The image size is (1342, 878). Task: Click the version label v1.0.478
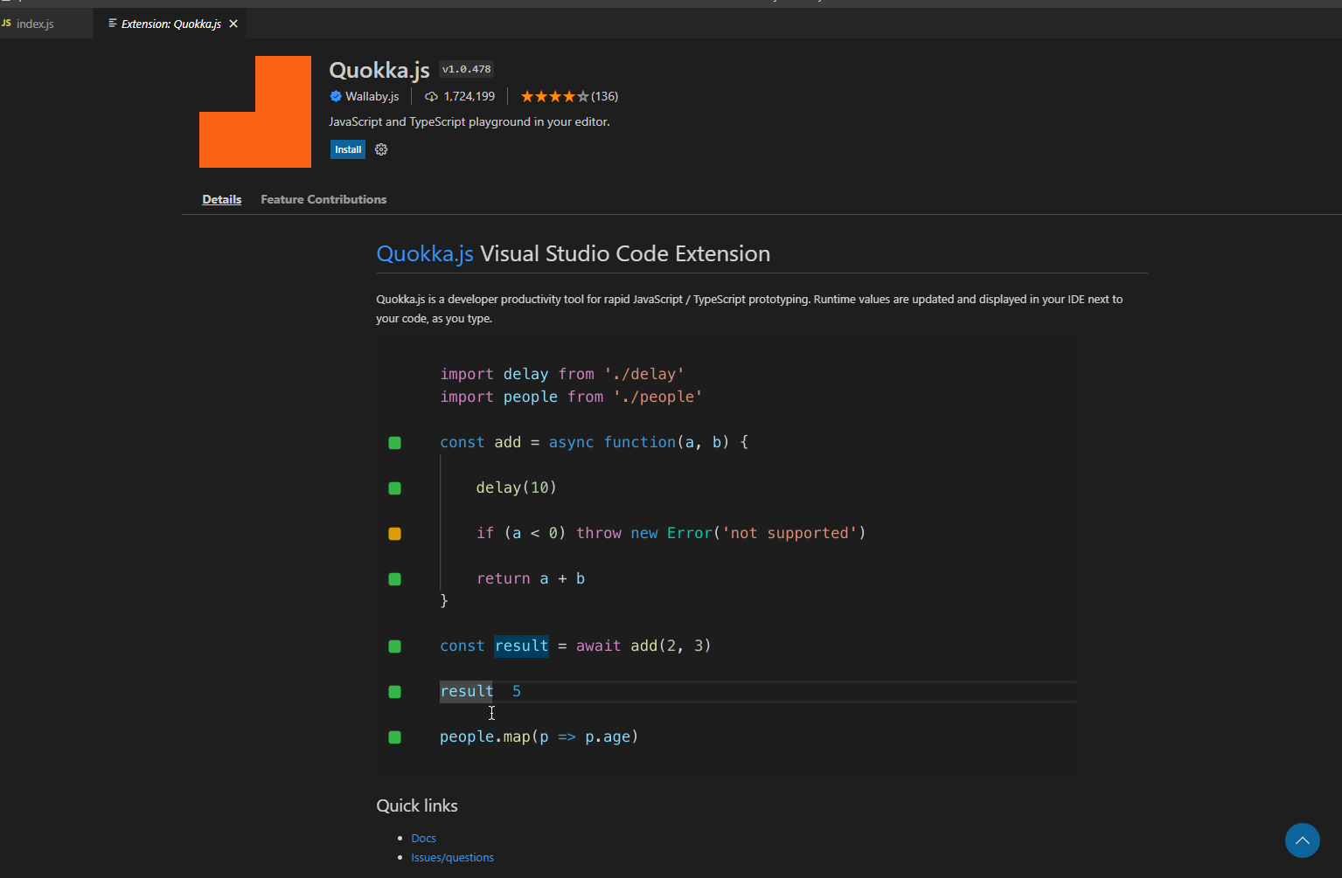pos(467,69)
